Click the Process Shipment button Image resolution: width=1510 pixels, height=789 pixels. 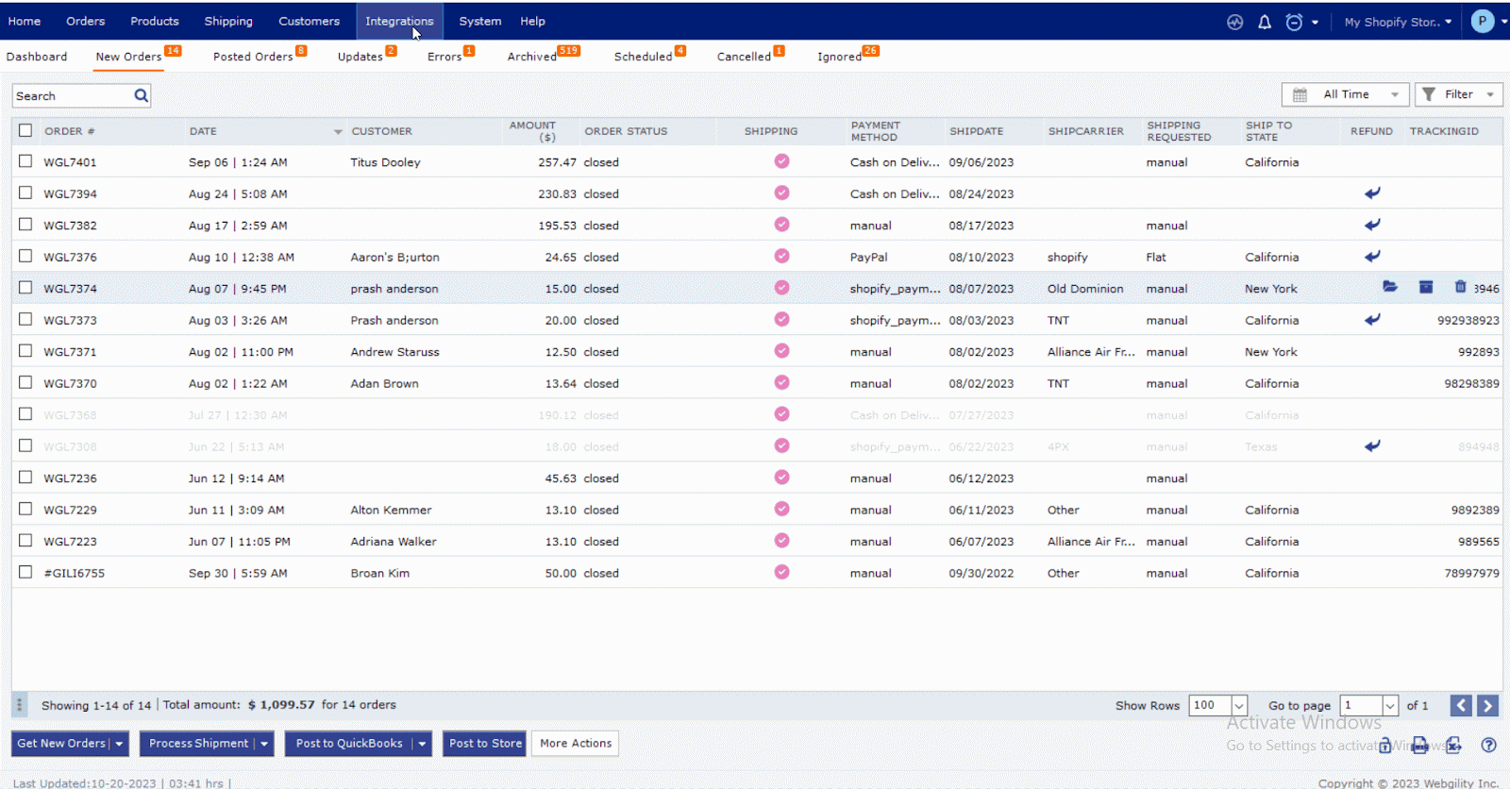198,744
